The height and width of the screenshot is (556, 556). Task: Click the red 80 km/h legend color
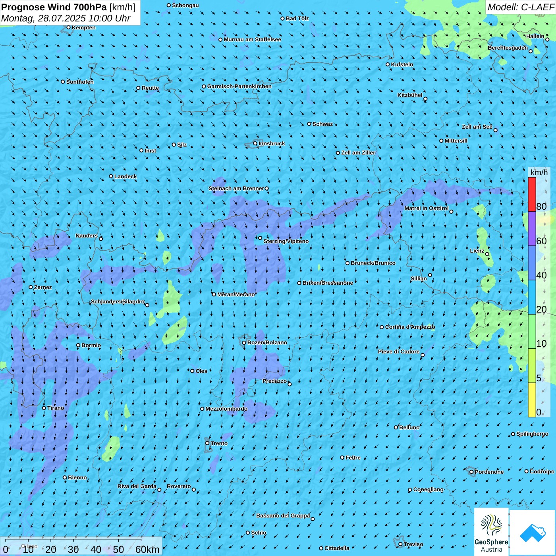click(x=532, y=194)
